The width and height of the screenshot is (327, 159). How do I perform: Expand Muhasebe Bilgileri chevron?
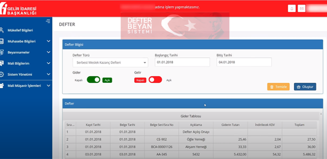coord(48,41)
